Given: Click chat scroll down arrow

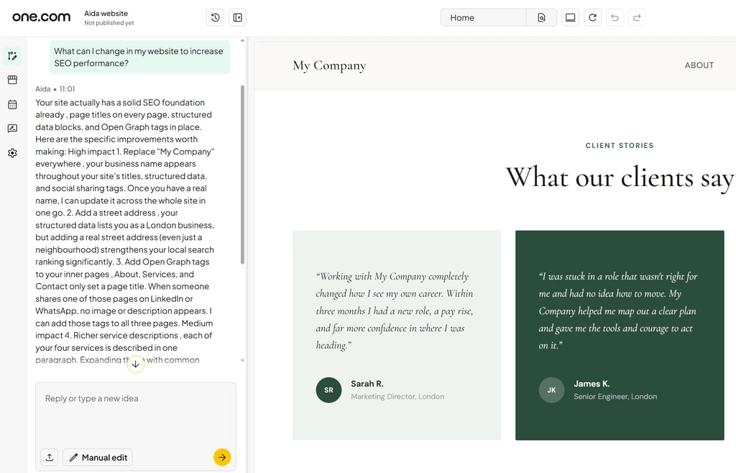Looking at the screenshot, I should tap(242, 360).
